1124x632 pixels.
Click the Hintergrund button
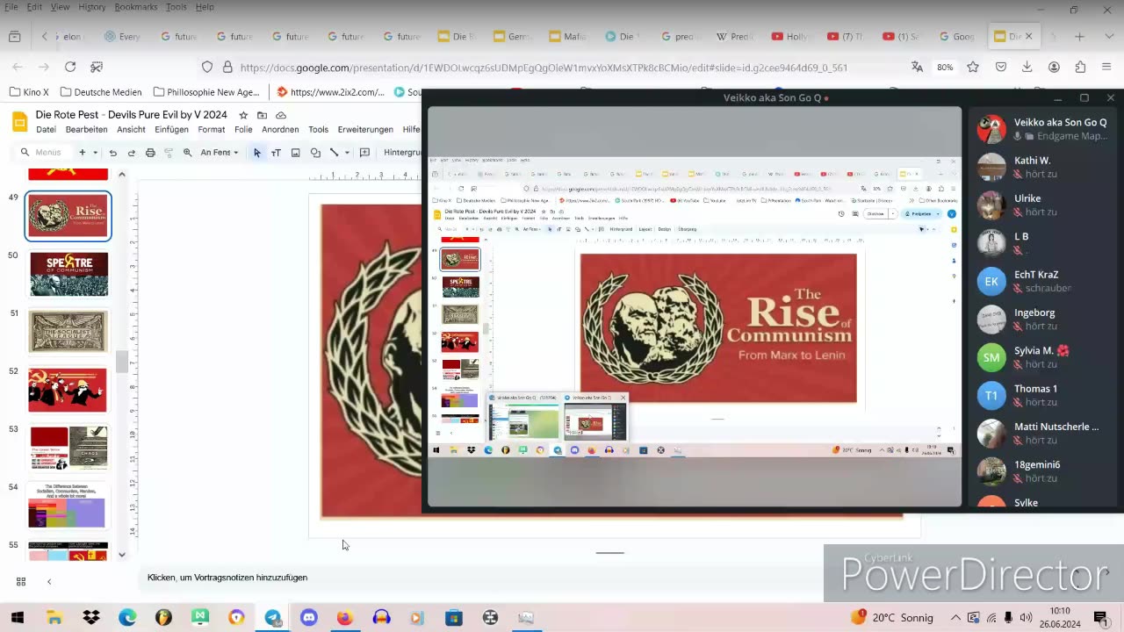click(x=402, y=152)
